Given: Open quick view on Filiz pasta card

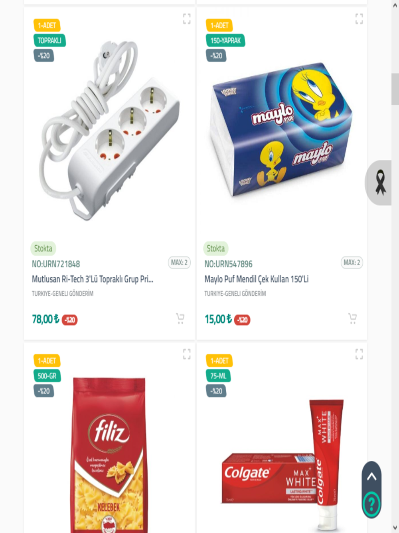Looking at the screenshot, I should coord(187,354).
